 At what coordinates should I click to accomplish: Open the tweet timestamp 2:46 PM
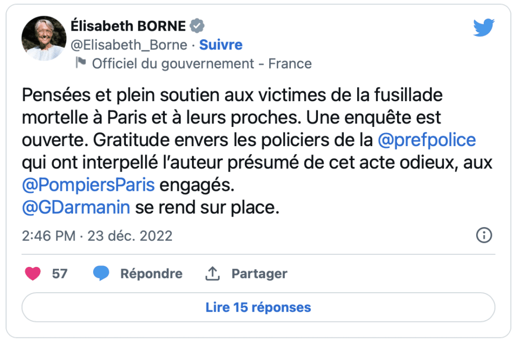[49, 236]
